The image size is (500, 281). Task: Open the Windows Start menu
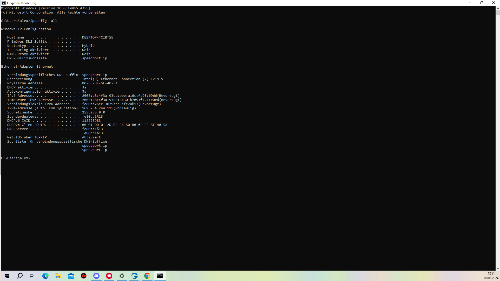tap(7, 276)
